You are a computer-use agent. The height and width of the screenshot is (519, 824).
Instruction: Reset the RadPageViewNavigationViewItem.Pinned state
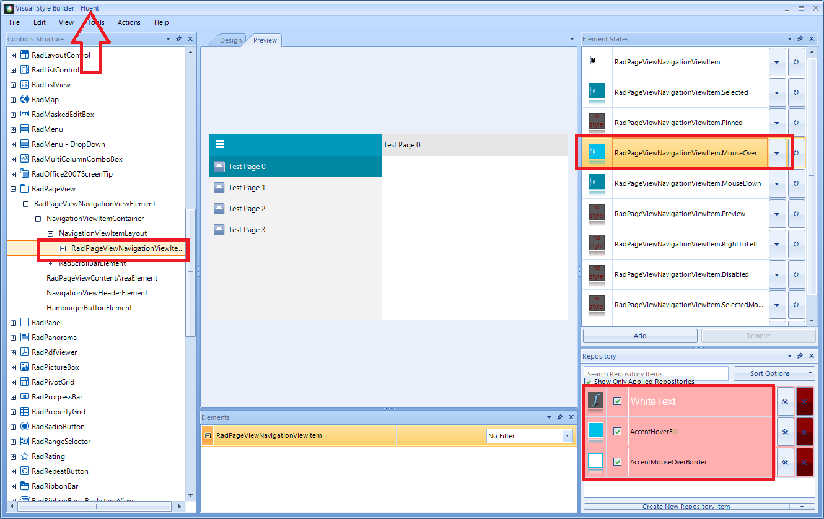click(797, 123)
